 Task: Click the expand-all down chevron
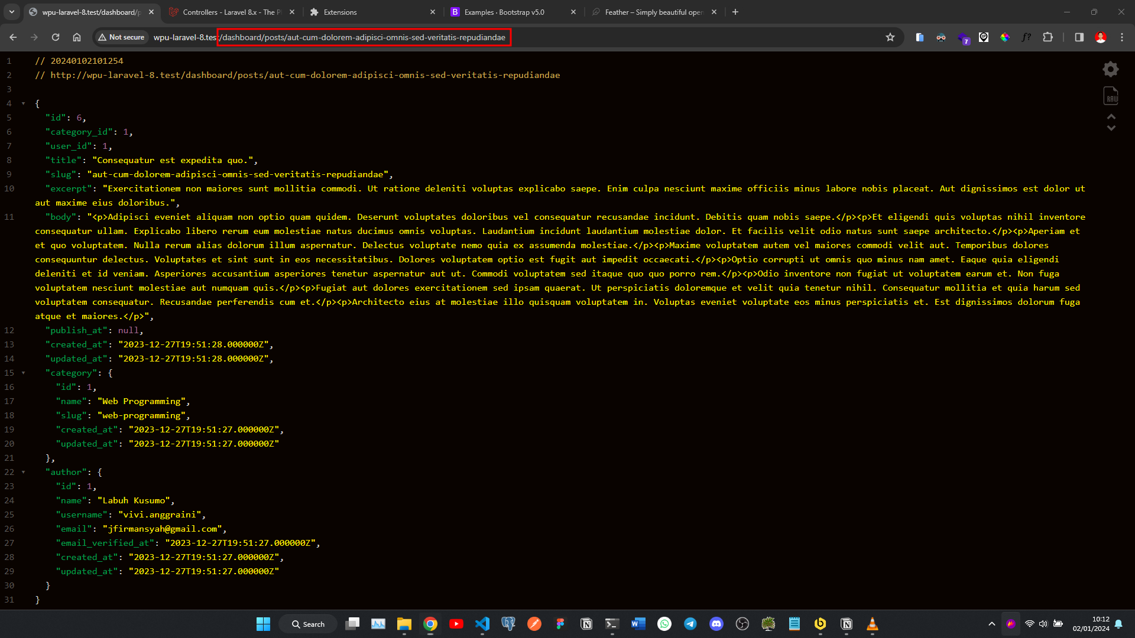pyautogui.click(x=1111, y=128)
